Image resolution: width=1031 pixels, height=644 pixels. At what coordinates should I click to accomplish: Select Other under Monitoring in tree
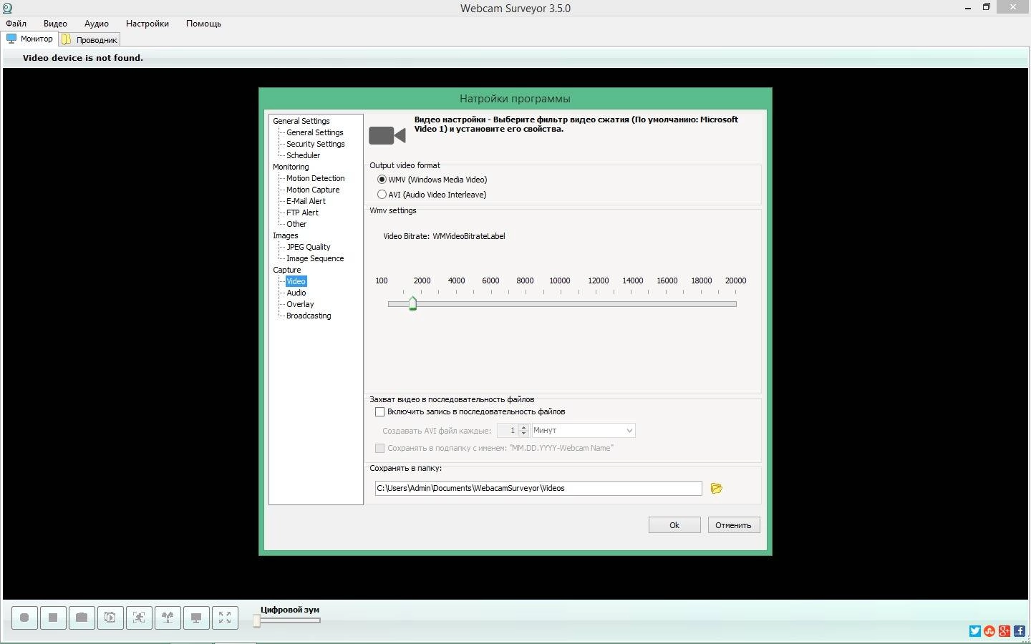[296, 224]
